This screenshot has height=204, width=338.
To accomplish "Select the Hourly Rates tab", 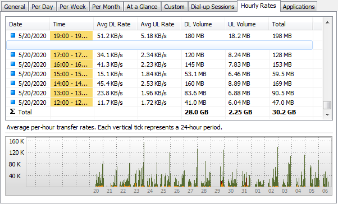I will (x=258, y=6).
